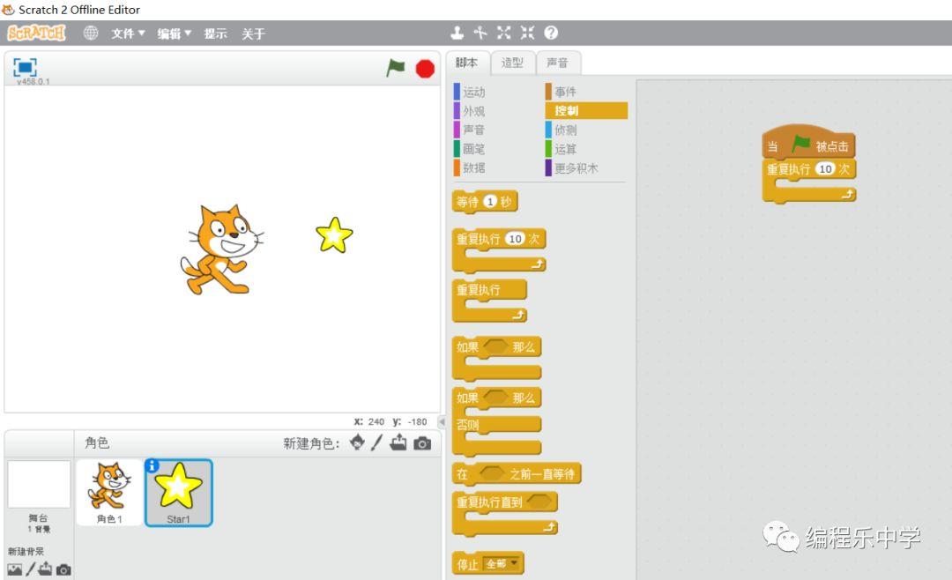
Task: Select 事件 block category
Action: click(561, 92)
